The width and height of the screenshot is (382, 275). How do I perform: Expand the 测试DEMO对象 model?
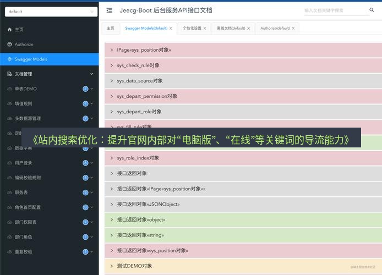point(243,266)
